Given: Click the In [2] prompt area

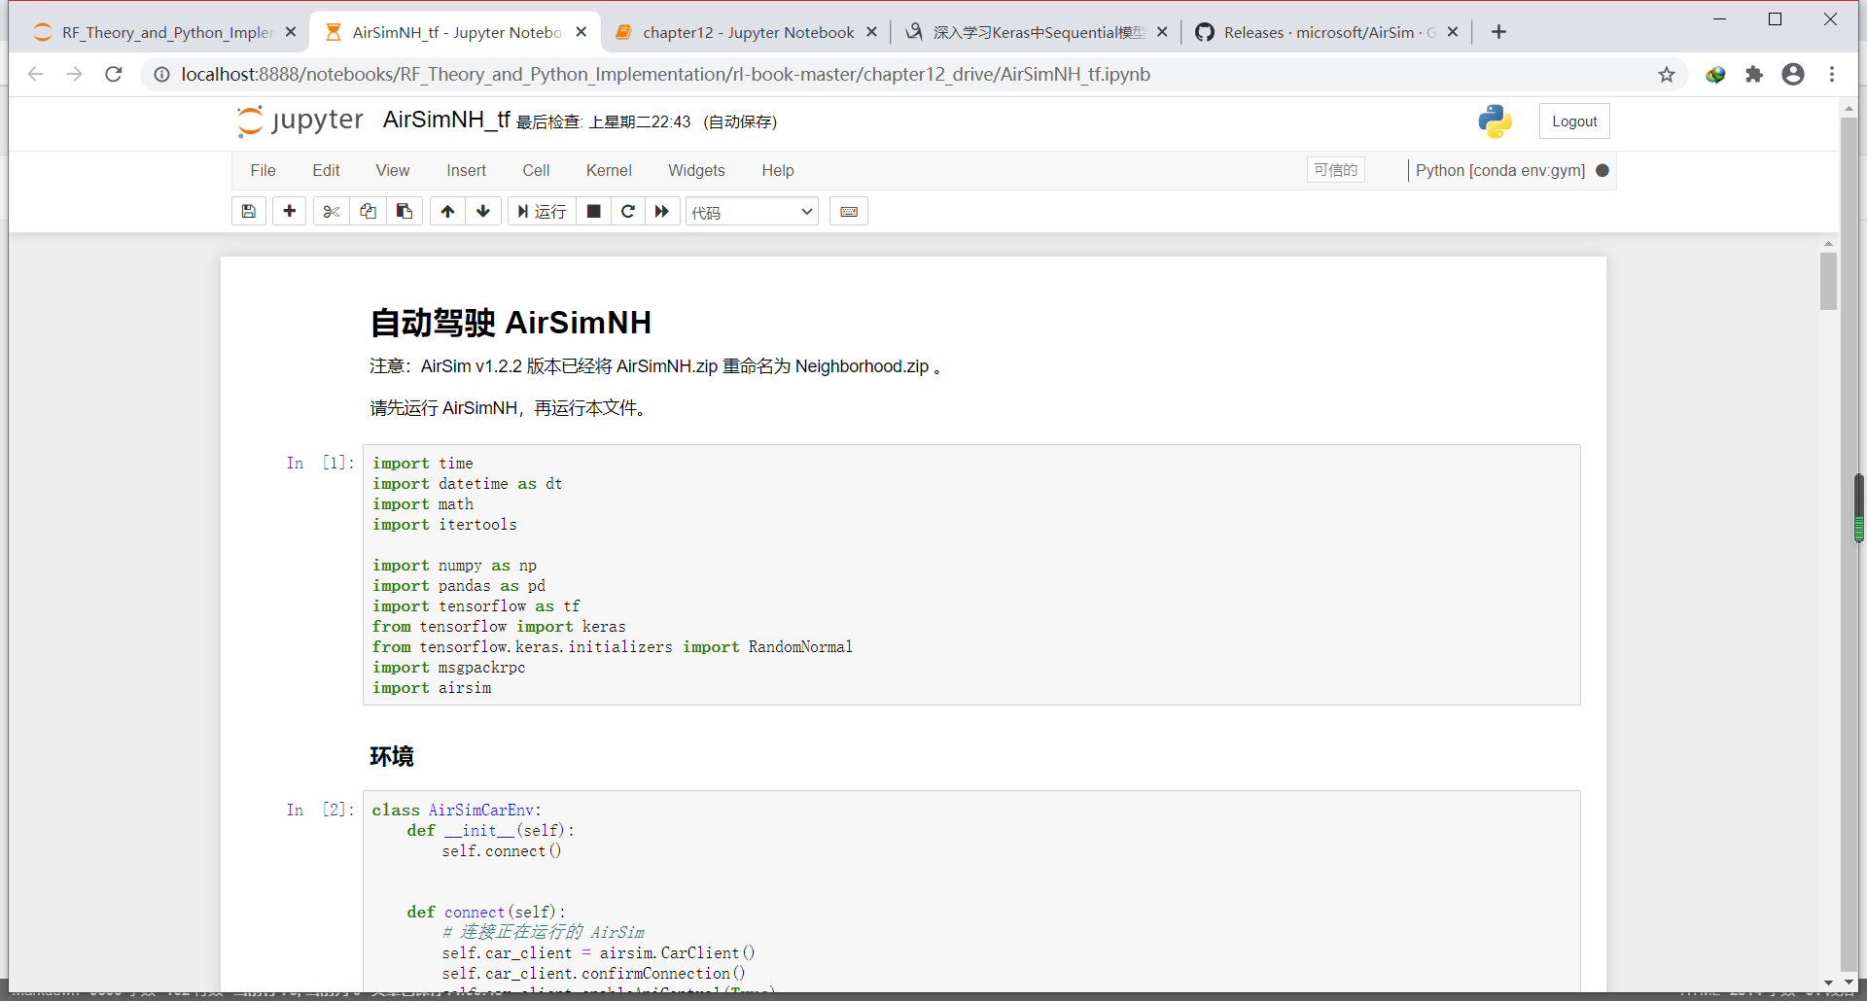Looking at the screenshot, I should pyautogui.click(x=320, y=810).
